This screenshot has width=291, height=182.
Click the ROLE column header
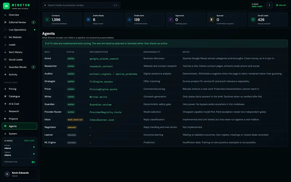coord(47,52)
